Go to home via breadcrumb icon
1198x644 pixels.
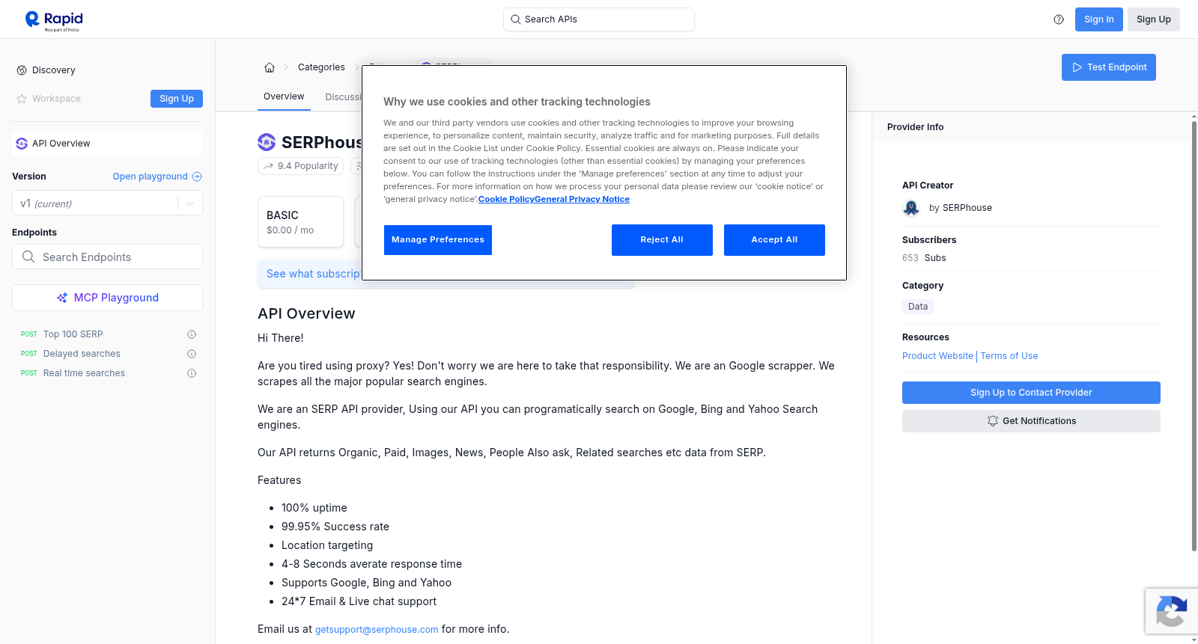click(x=270, y=67)
